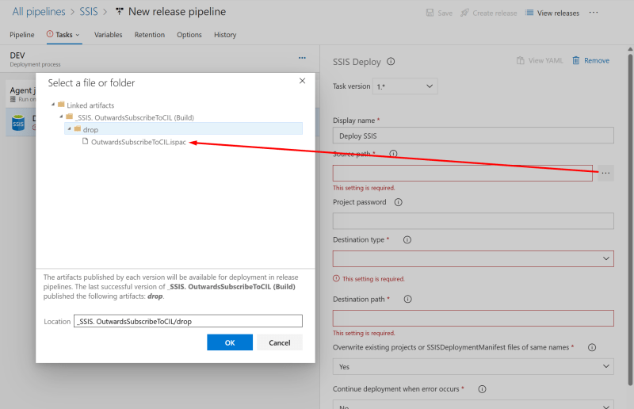Image resolution: width=634 pixels, height=409 pixels.
Task: Open the All pipelines breadcrumb link
Action: click(38, 12)
